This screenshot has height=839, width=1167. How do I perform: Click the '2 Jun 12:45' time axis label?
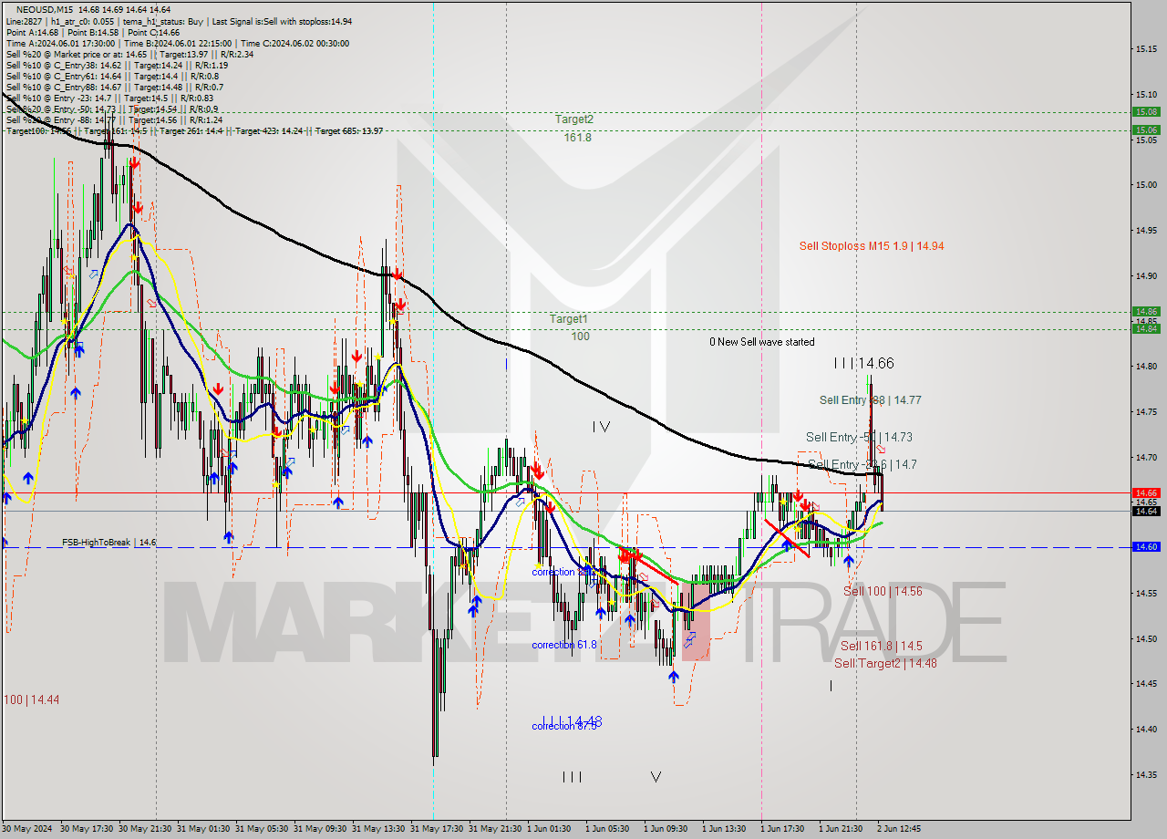click(899, 829)
